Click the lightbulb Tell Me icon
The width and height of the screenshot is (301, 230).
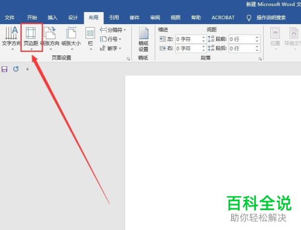coord(249,18)
